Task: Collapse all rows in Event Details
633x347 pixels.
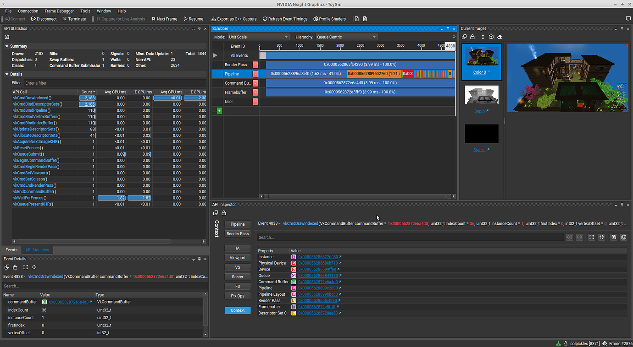Action: point(34,267)
